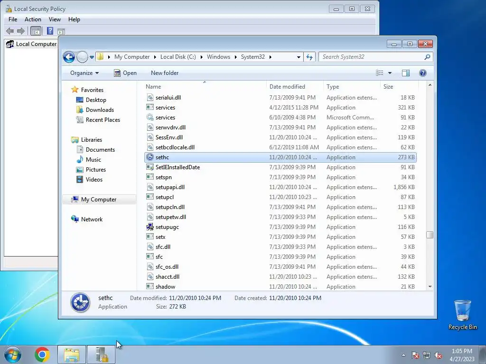Open the Windows Start orb
Screen dimensions: 486x364
click(x=13, y=355)
